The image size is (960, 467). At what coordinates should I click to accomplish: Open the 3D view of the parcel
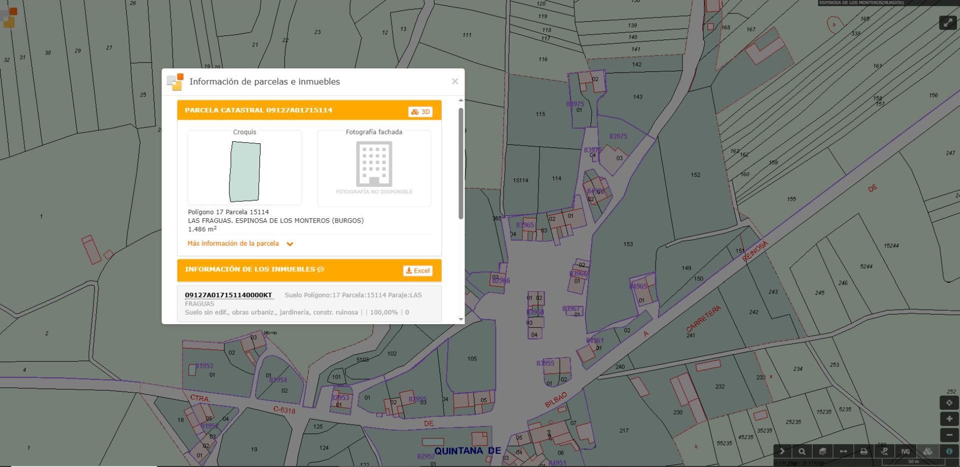(x=420, y=112)
